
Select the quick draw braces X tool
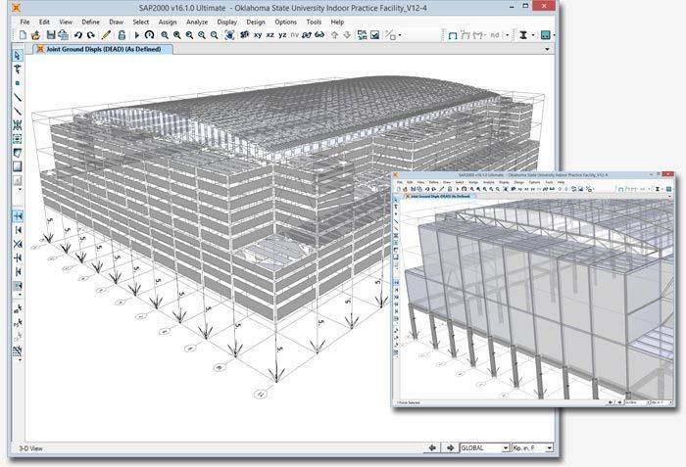tap(17, 125)
